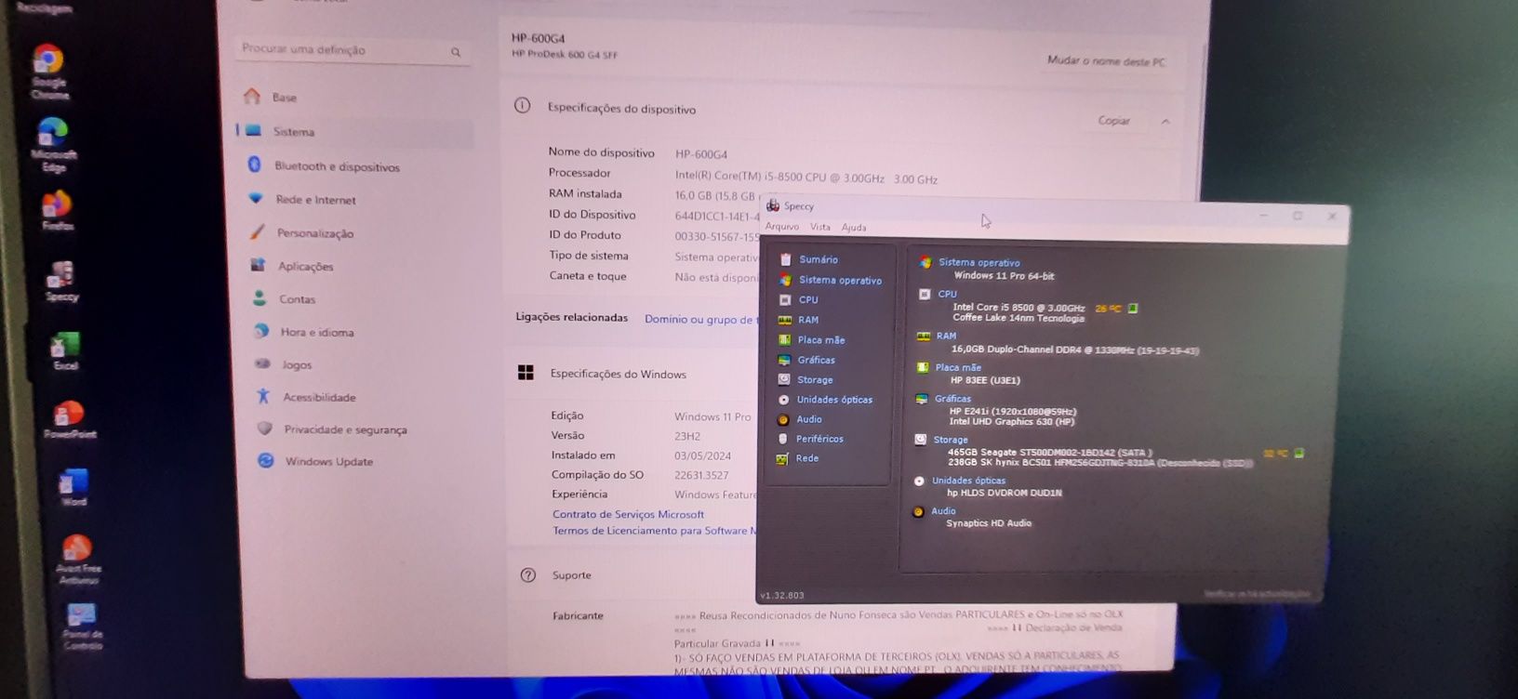Image resolution: width=1518 pixels, height=699 pixels.
Task: Open Rede e Internet in Settings sidebar
Action: [315, 200]
